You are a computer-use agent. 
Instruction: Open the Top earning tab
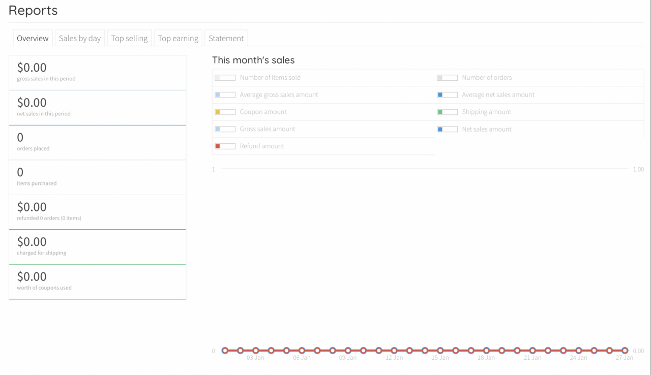click(178, 38)
